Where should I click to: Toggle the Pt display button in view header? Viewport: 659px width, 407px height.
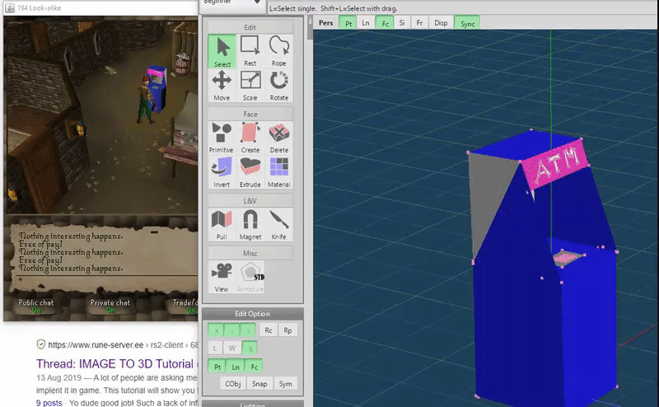[348, 23]
